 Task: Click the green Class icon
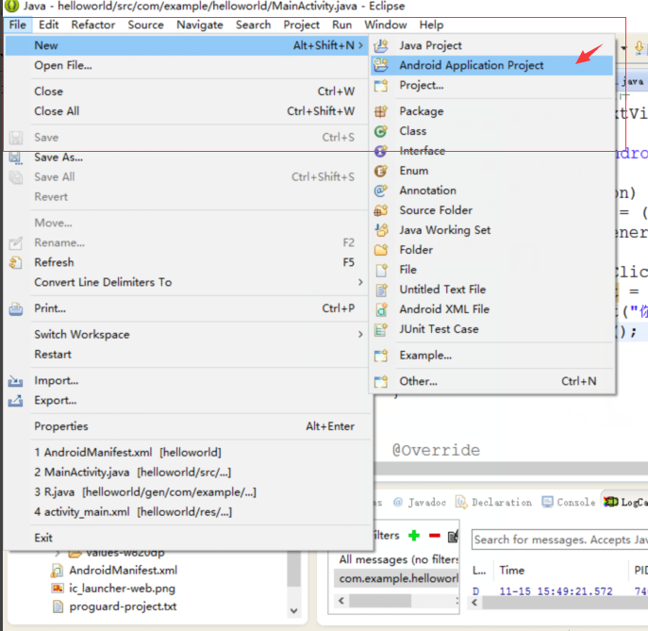(x=381, y=131)
